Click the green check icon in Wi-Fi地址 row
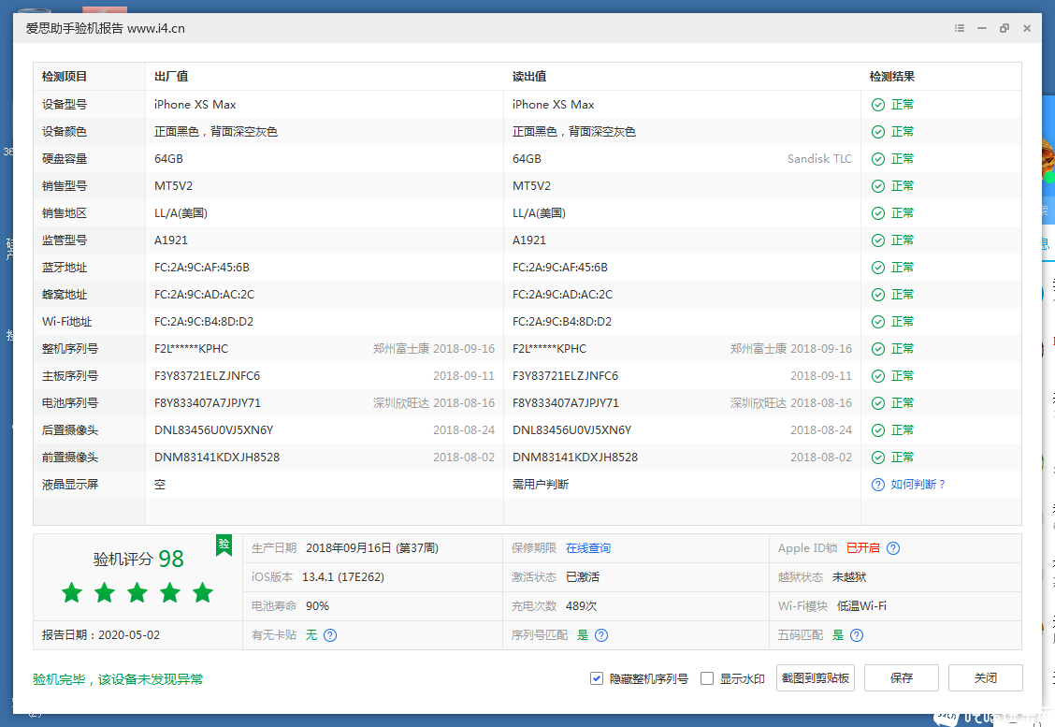Image resolution: width=1055 pixels, height=727 pixels. (878, 322)
